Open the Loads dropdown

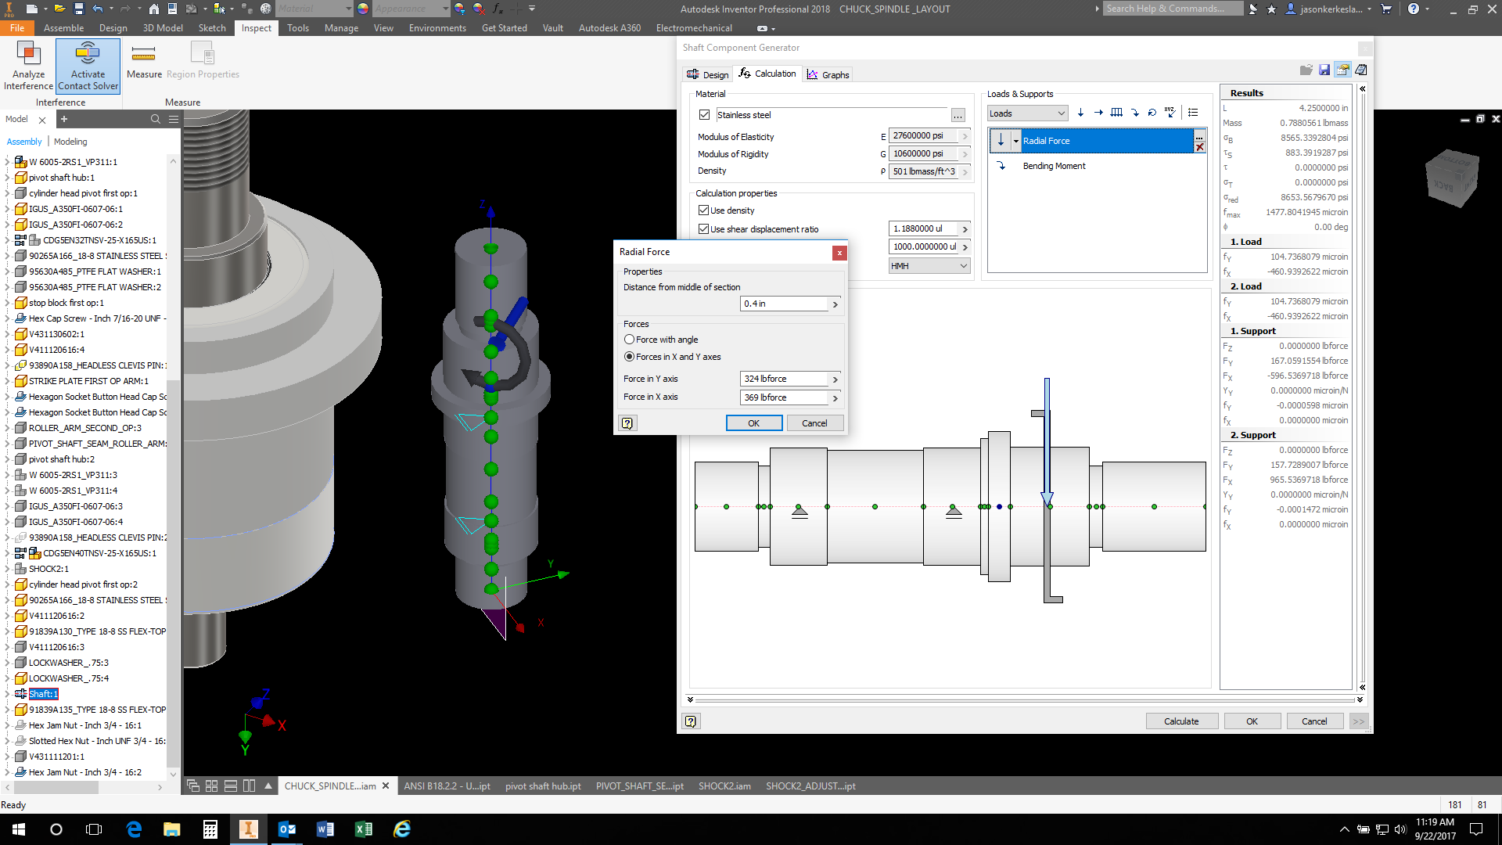point(1026,113)
